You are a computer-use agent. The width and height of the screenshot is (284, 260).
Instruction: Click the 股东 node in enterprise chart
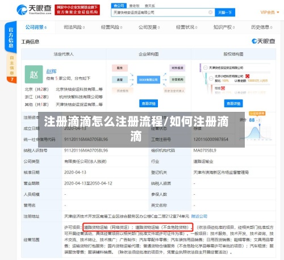click(x=120, y=68)
